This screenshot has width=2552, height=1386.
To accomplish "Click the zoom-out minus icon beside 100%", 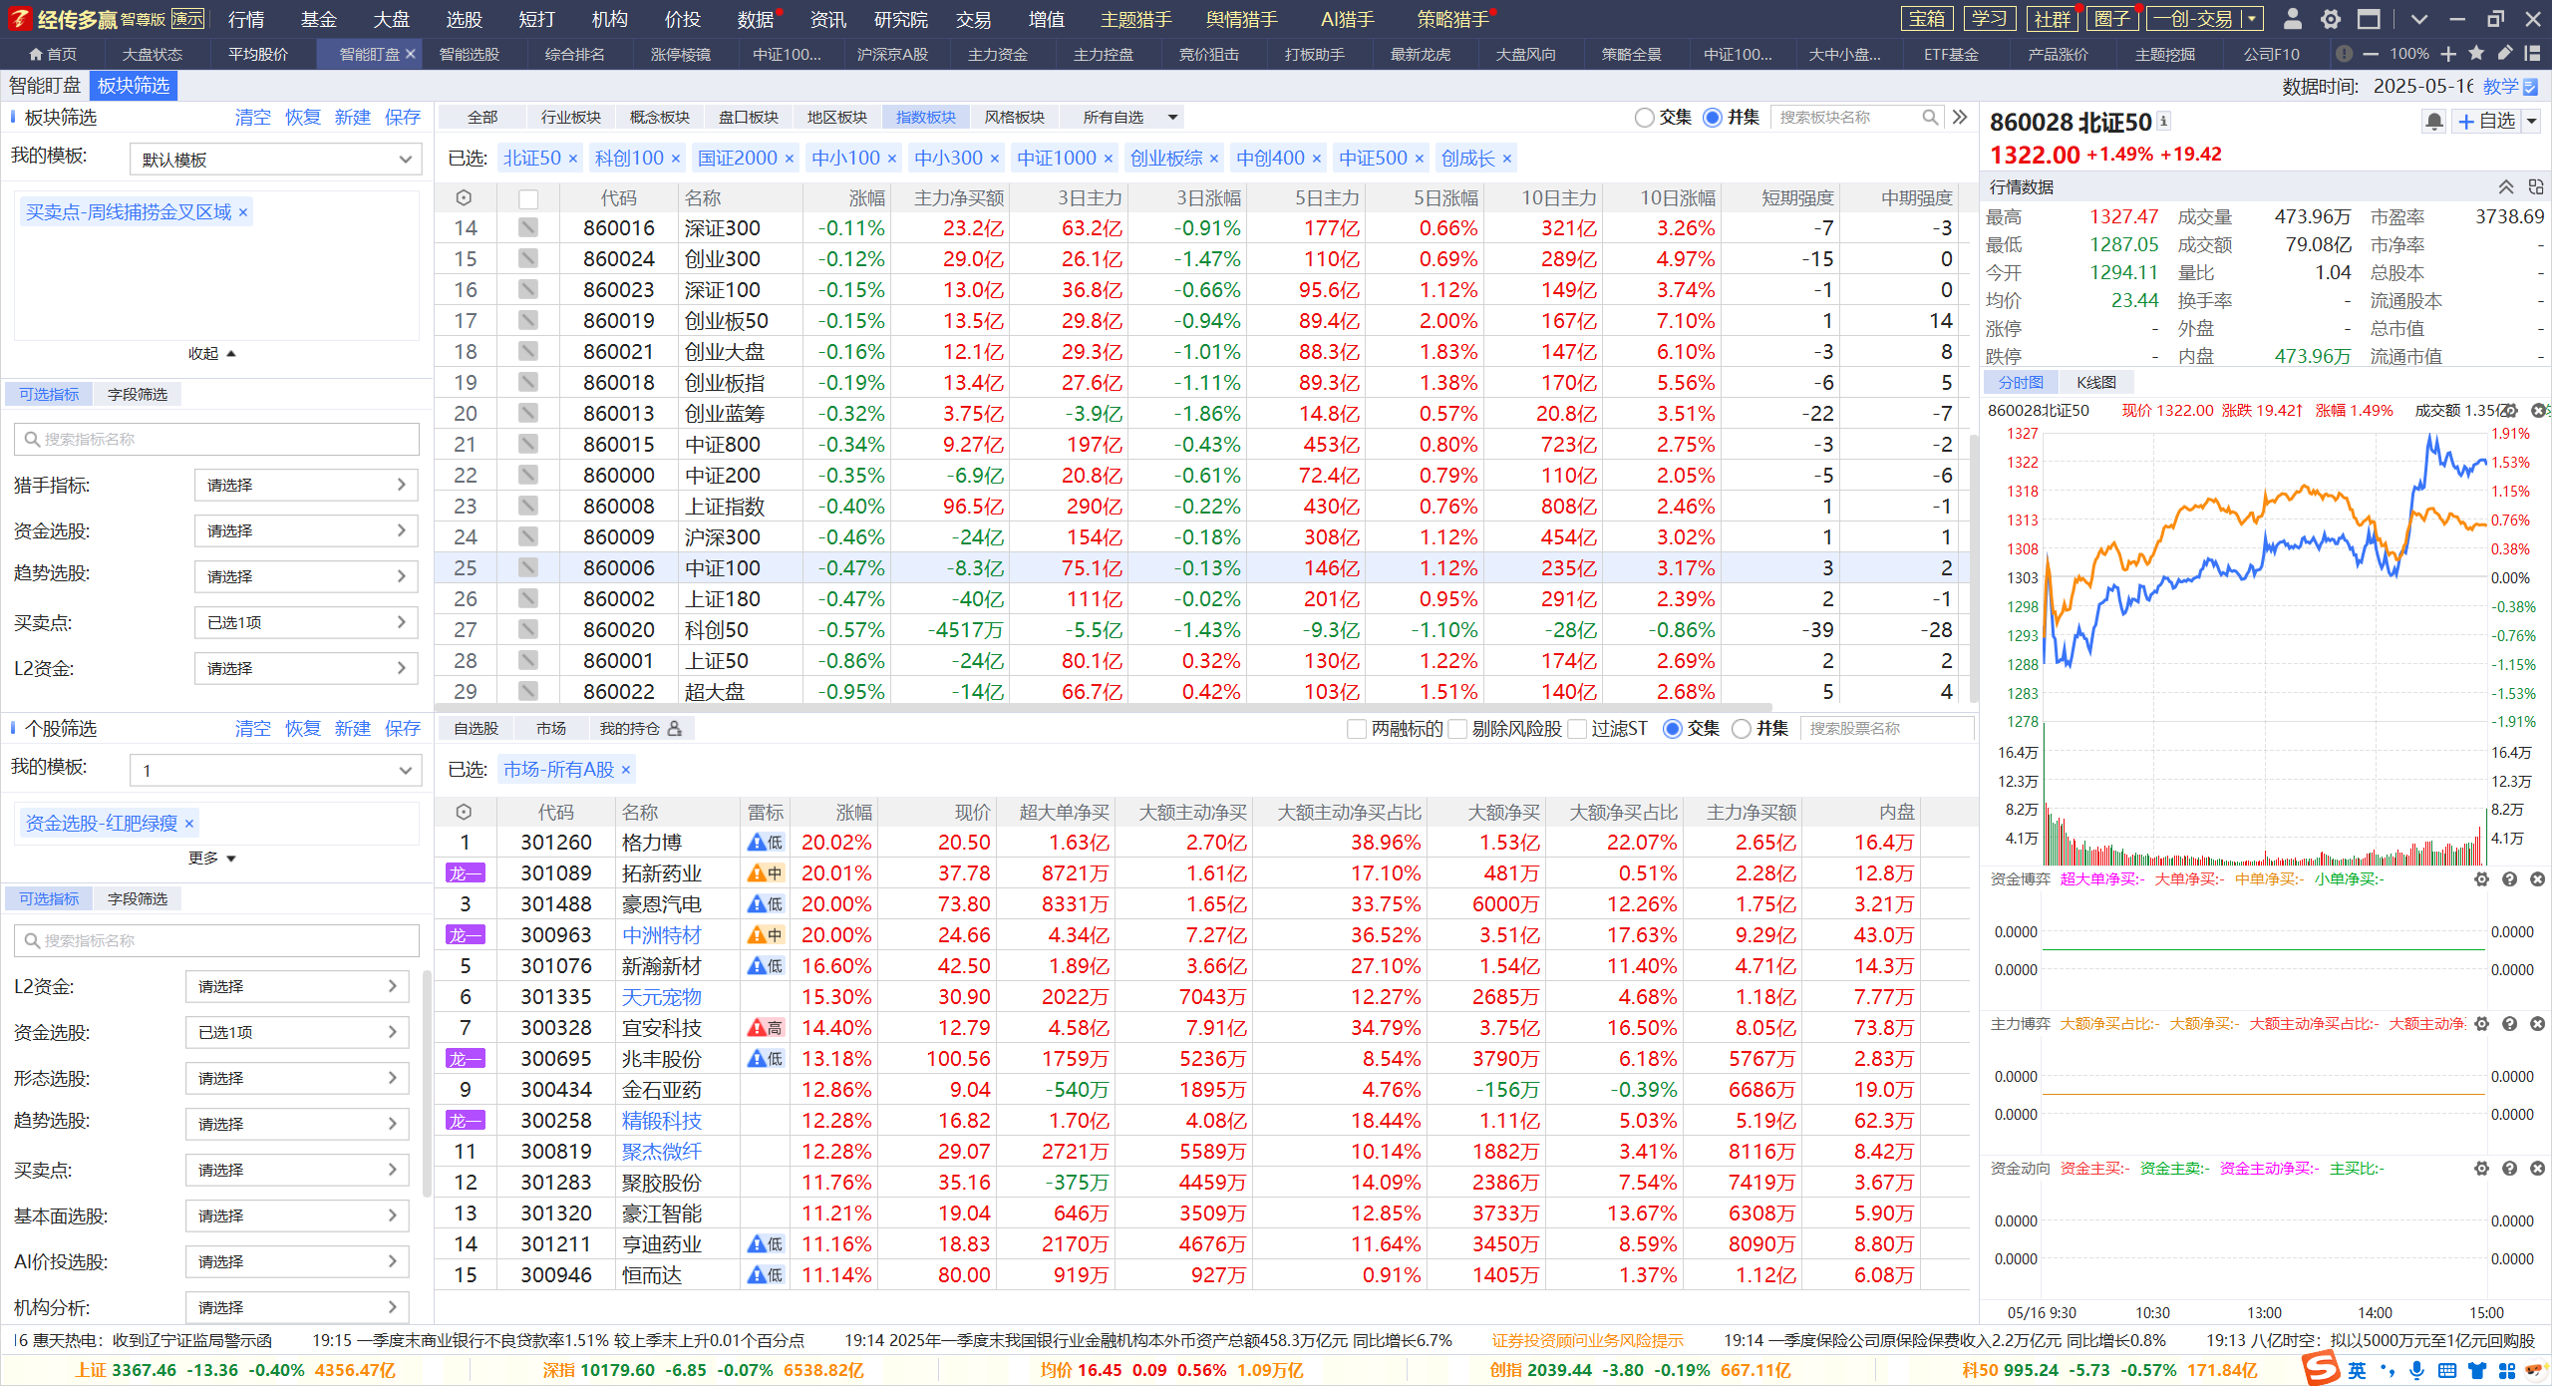I will pyautogui.click(x=2371, y=54).
